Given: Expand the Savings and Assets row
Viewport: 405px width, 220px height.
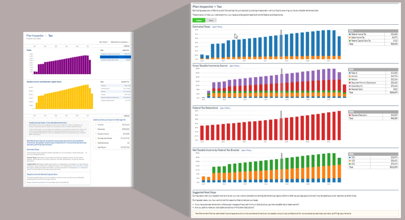Looking at the screenshot, I should [112, 139].
